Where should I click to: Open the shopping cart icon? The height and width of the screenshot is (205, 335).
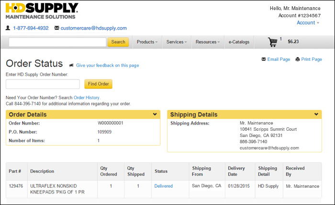pos(273,42)
